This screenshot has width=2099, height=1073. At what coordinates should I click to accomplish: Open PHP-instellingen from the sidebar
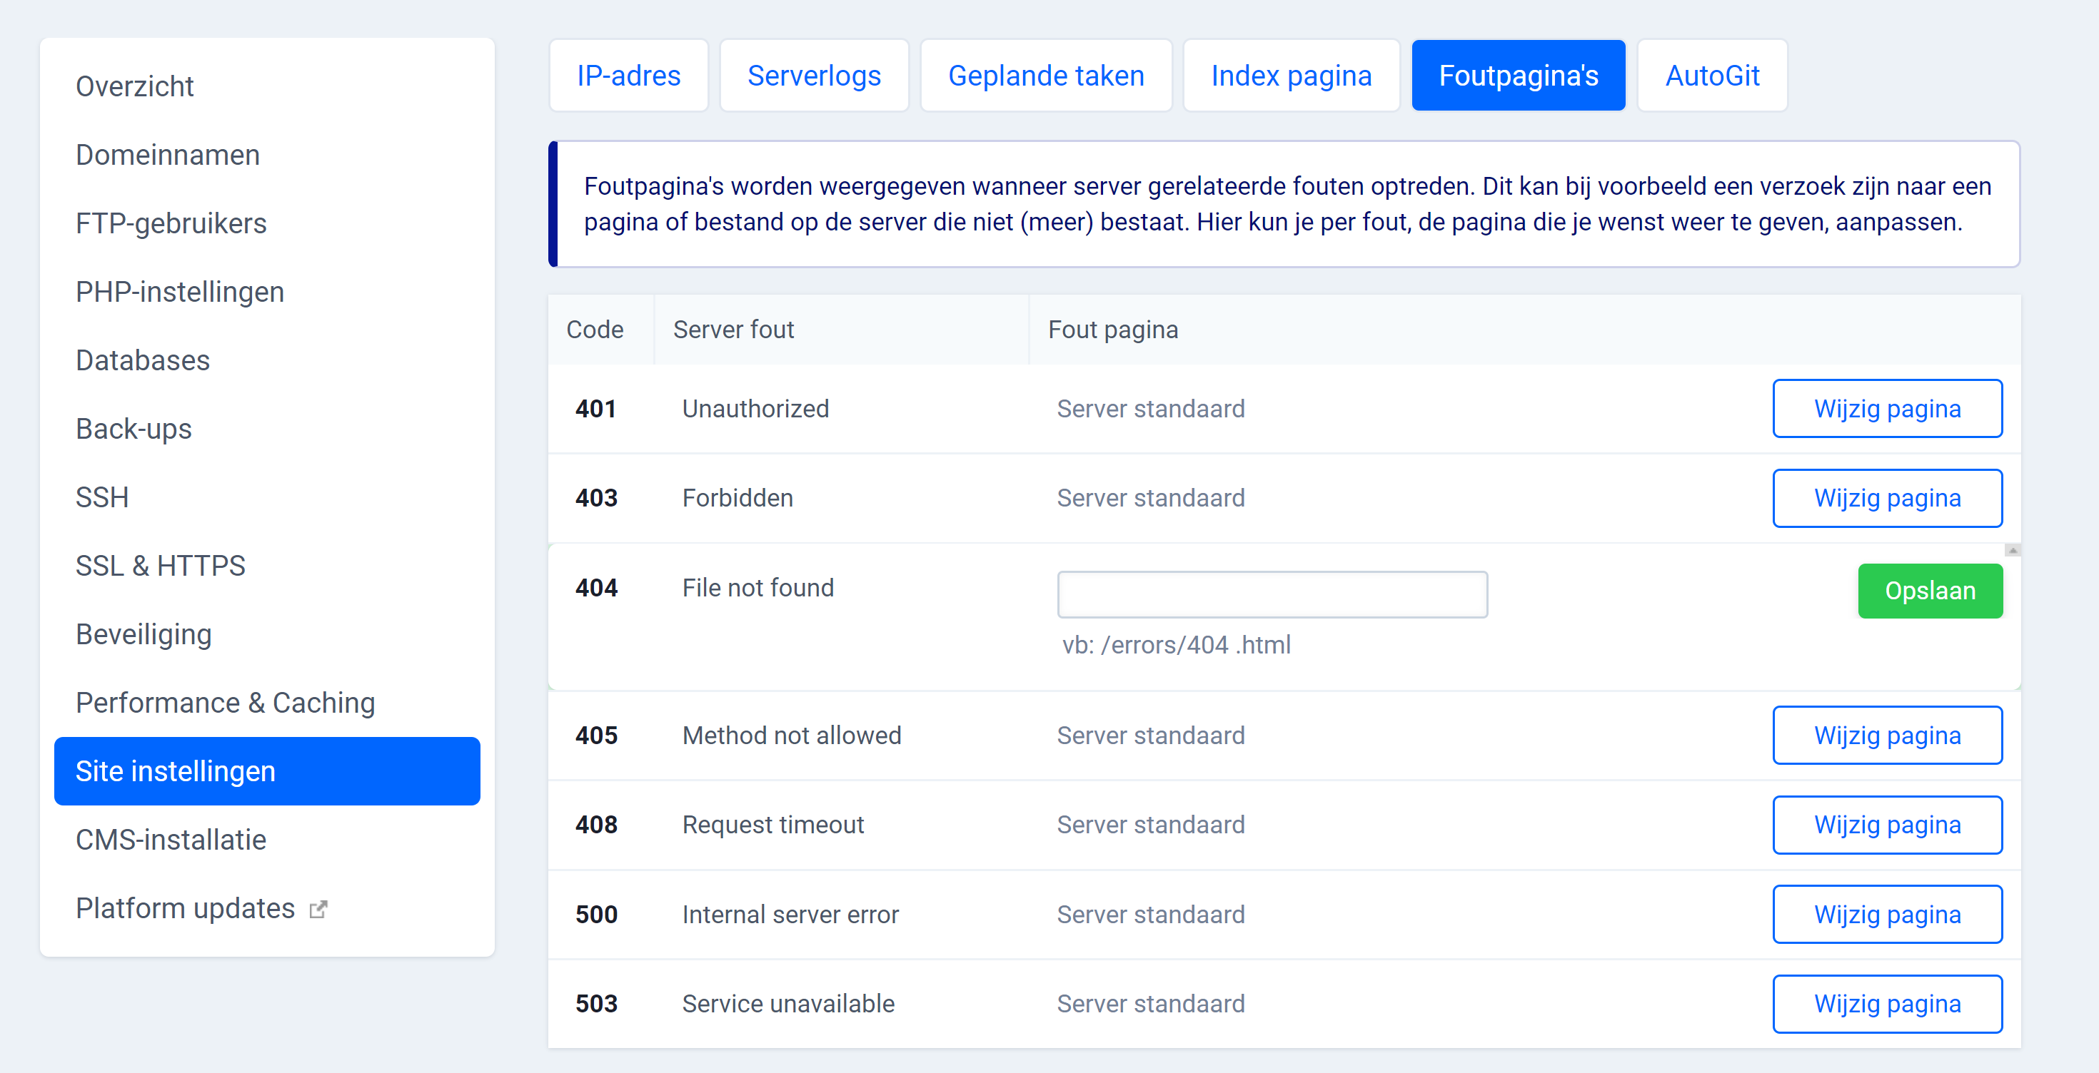[179, 292]
